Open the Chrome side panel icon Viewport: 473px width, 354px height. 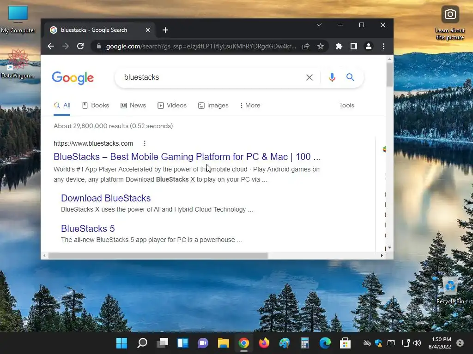(x=353, y=47)
